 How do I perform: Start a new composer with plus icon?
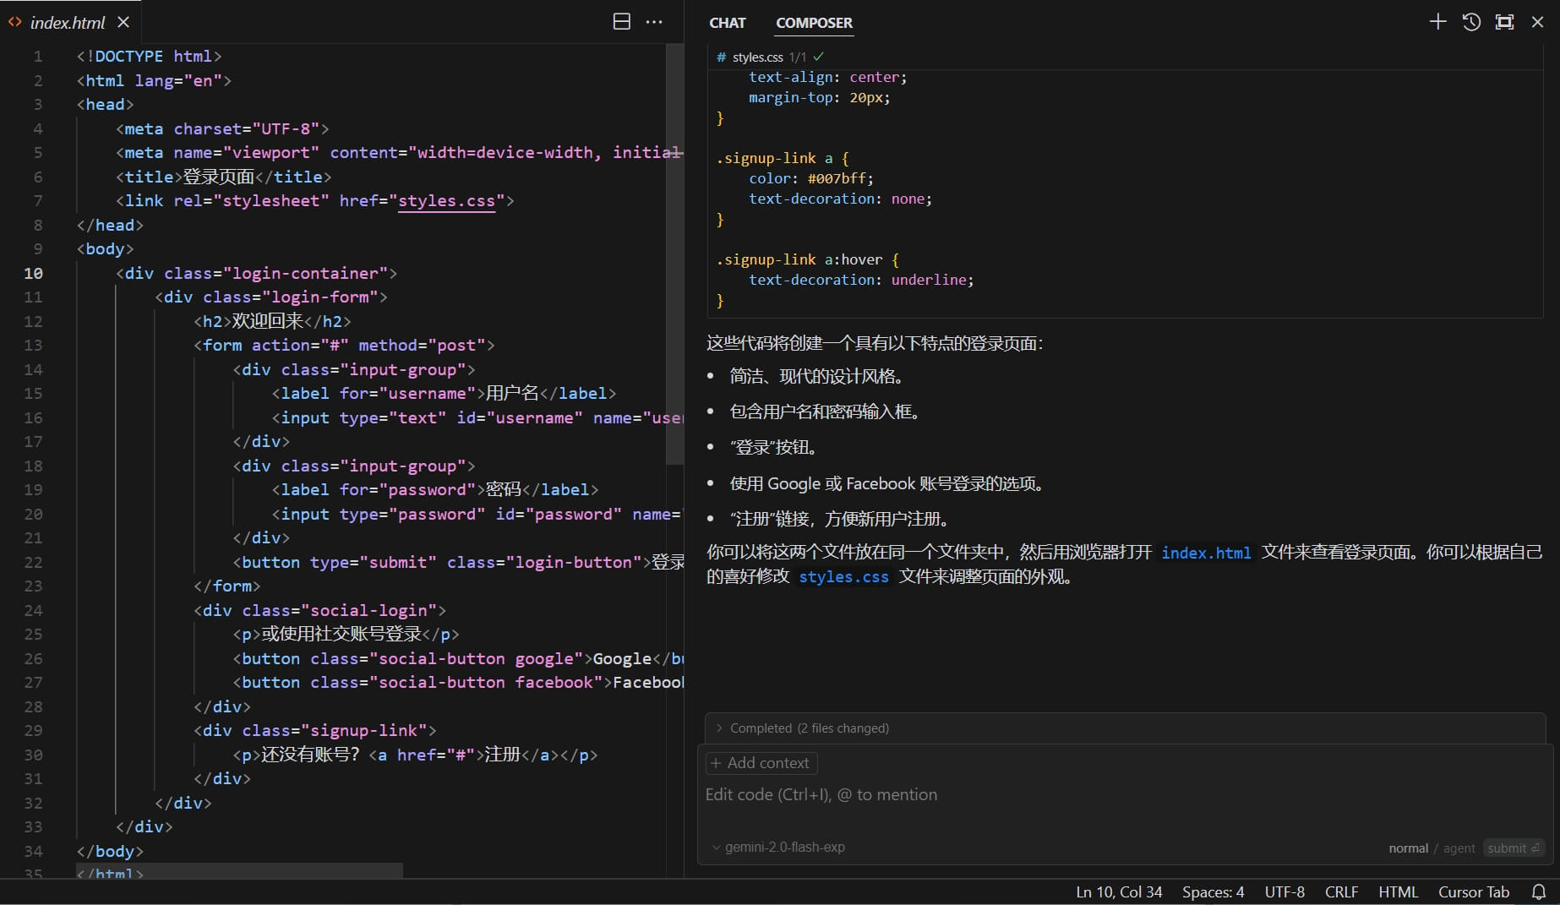1437,22
